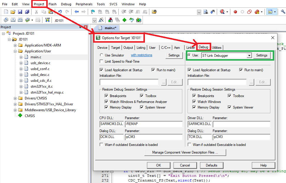Viewport: 286px width, 183px height.
Task: Expand the Drivers/CMSIS folder in project tree
Action: (15, 98)
